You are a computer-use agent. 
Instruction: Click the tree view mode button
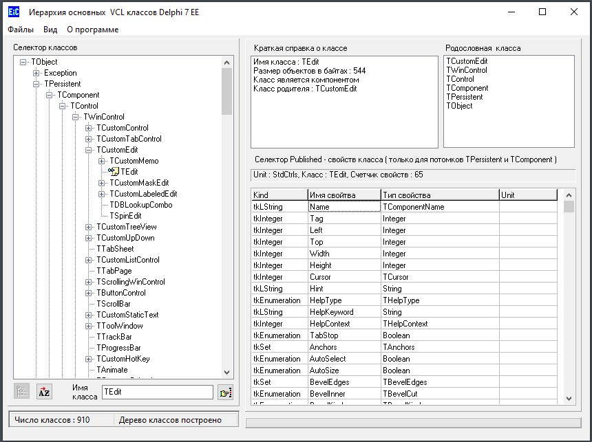[22, 392]
